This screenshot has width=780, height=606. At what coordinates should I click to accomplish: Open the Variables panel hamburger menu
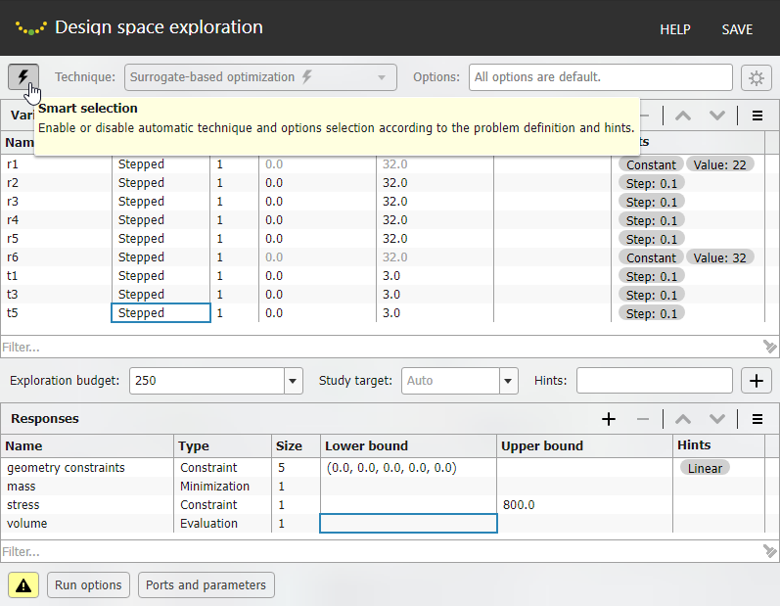(x=757, y=116)
